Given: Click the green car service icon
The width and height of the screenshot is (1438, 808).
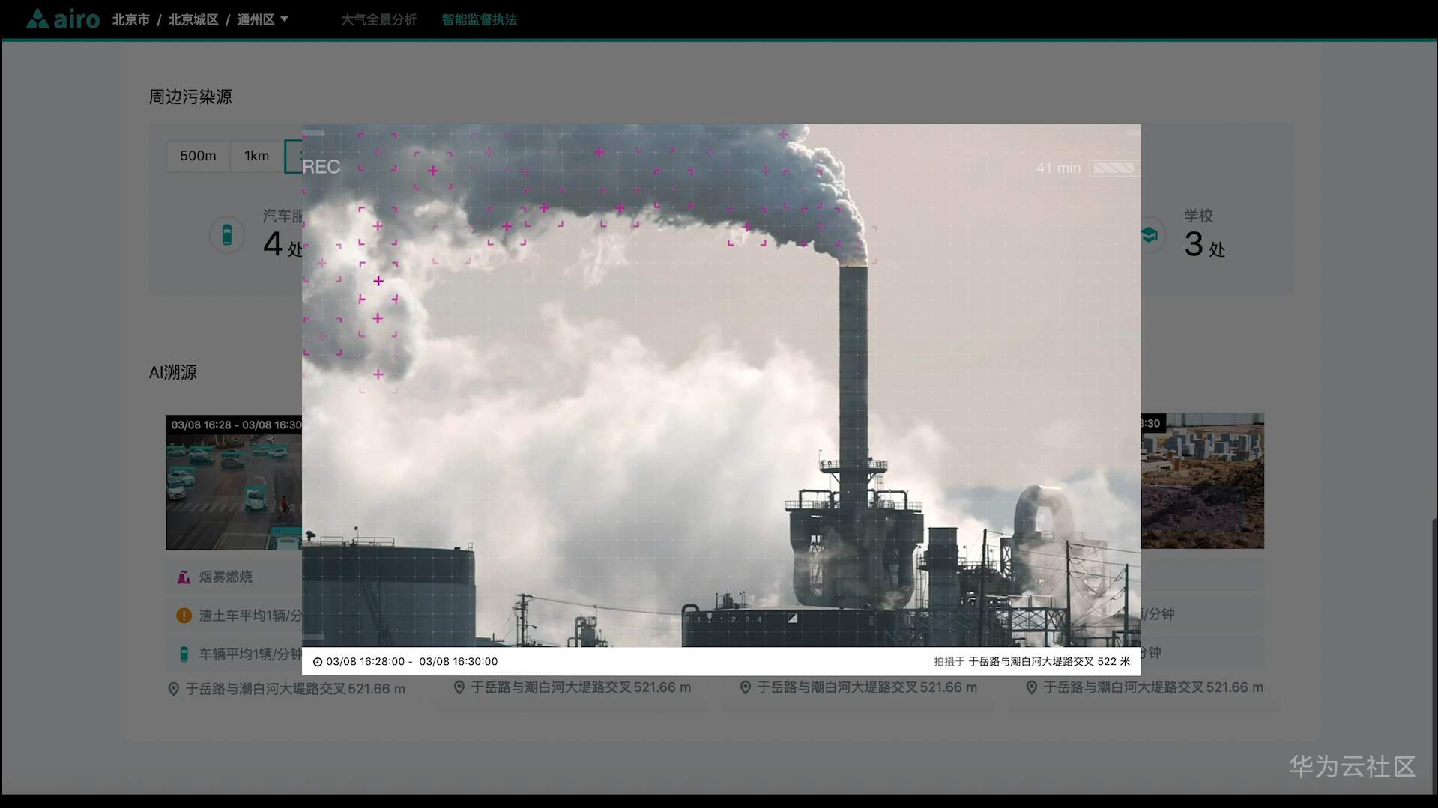Looking at the screenshot, I should click(x=227, y=234).
